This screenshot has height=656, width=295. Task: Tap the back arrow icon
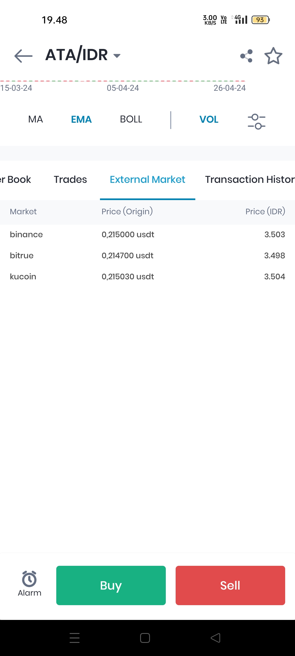coord(23,56)
